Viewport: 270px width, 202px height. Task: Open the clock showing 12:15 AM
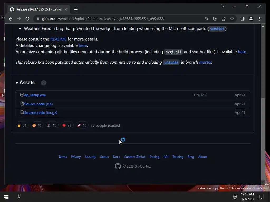point(247,197)
